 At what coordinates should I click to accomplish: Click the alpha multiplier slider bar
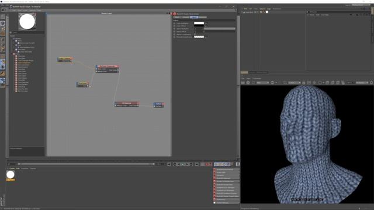pyautogui.click(x=220, y=29)
